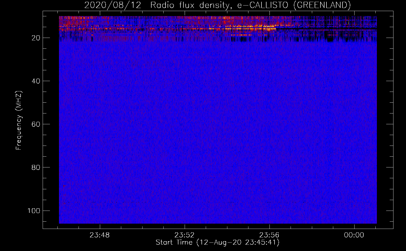Click the 40 MHz frequency tick label
Screen dimensions: 406x251
pos(36,81)
